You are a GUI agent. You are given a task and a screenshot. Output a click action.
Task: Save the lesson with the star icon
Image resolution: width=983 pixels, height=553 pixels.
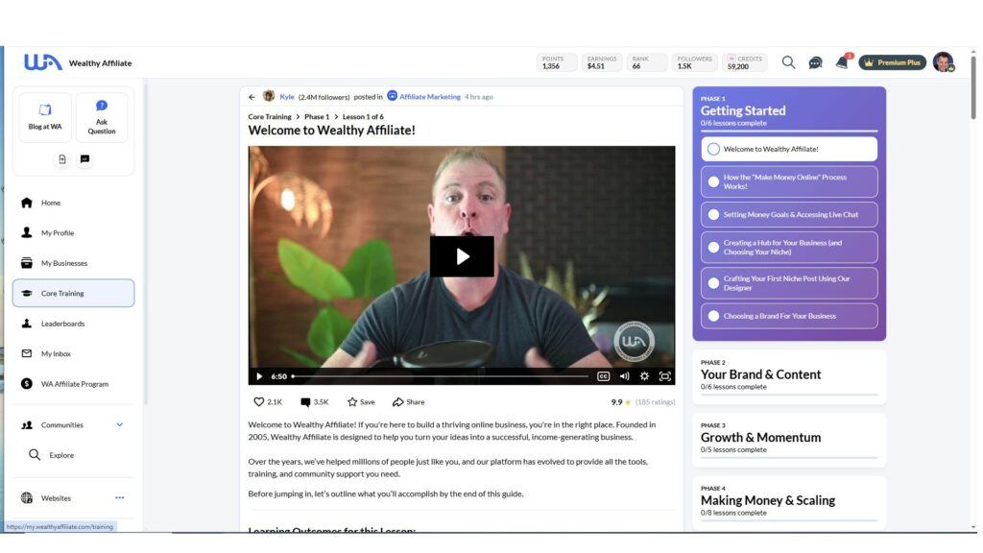pyautogui.click(x=361, y=402)
